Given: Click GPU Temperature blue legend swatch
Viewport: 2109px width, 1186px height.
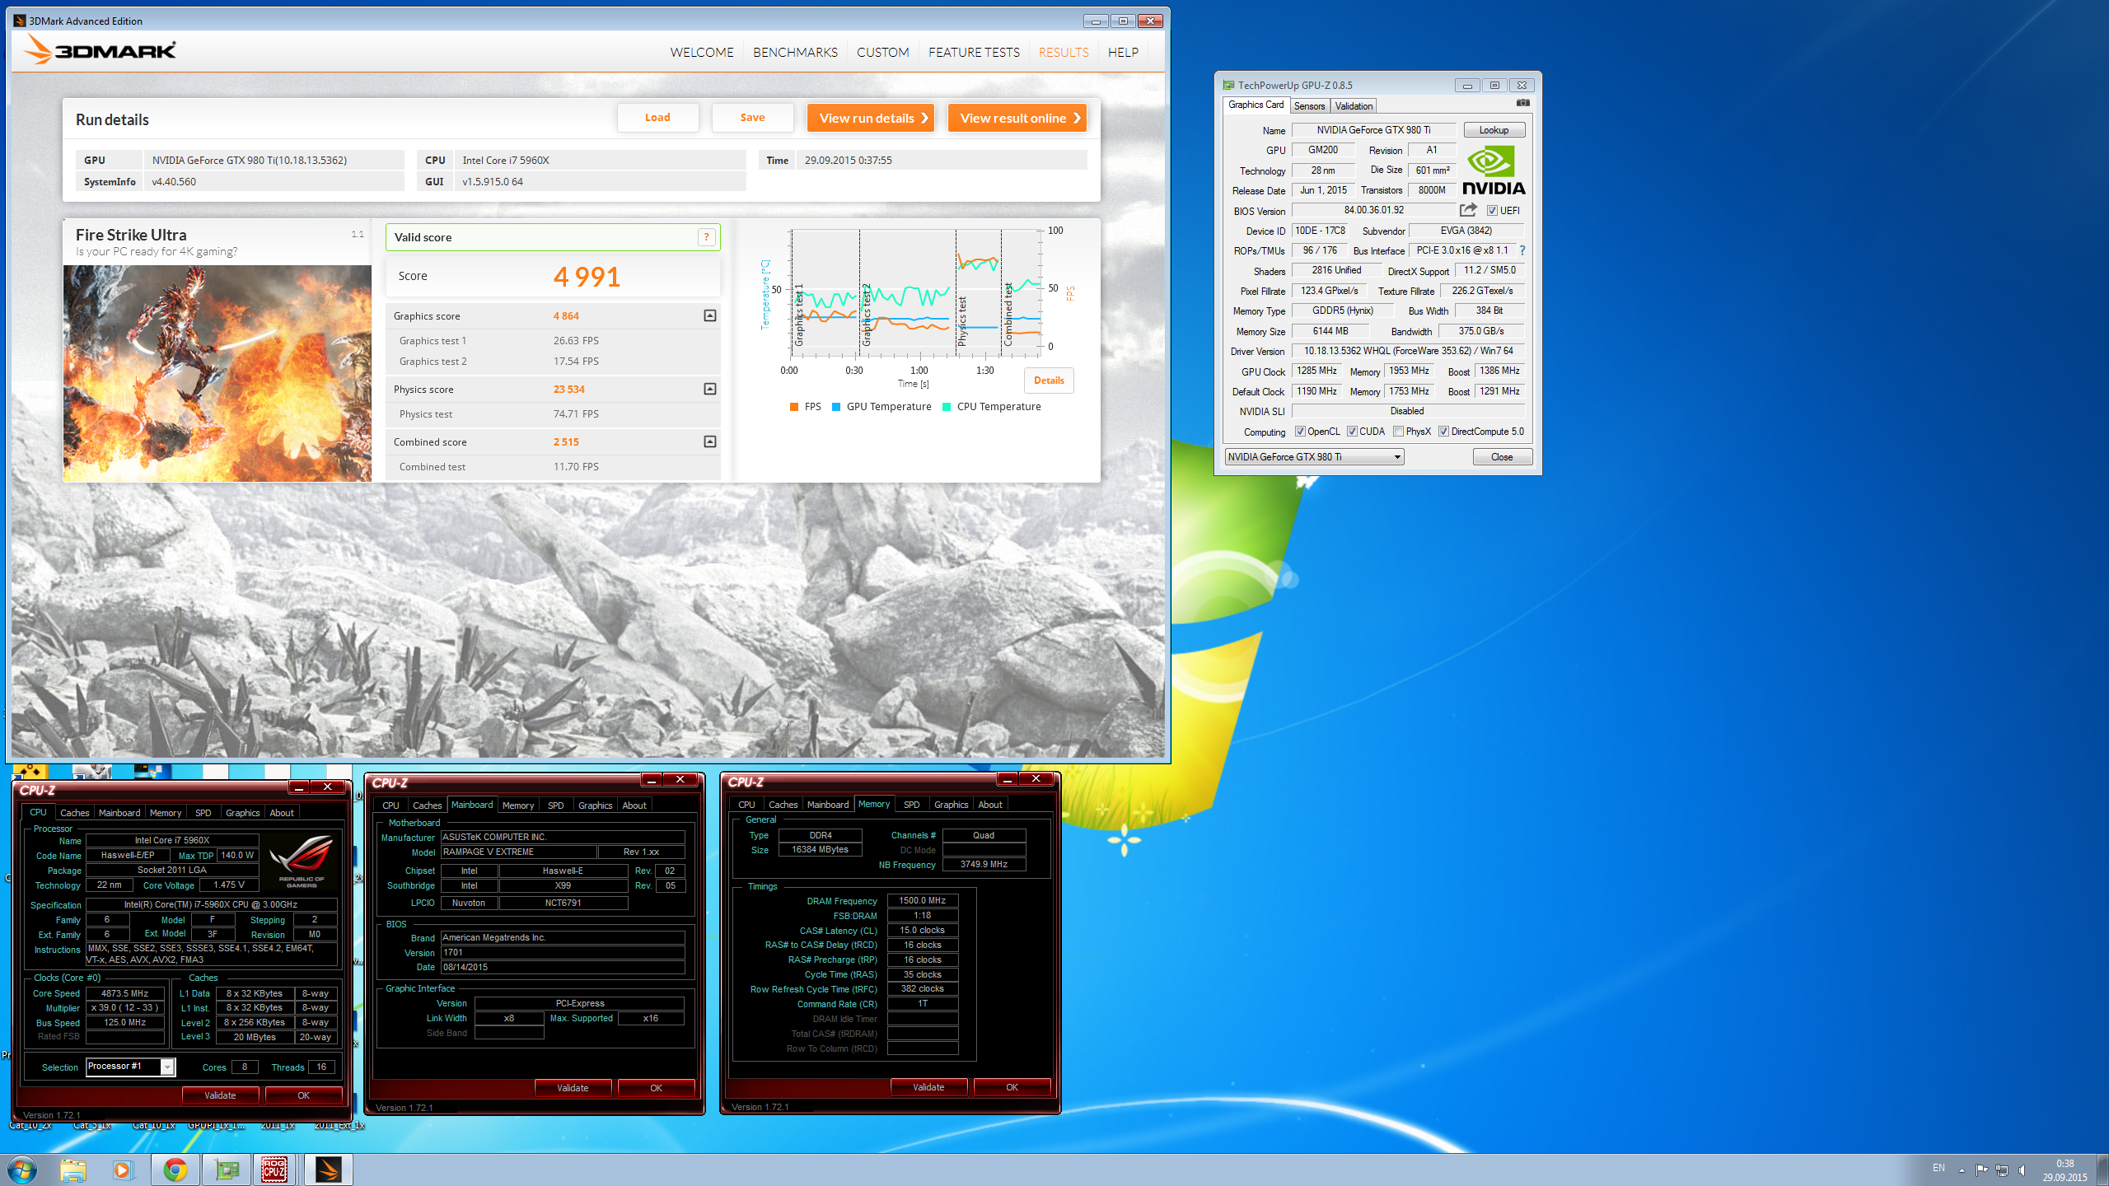Looking at the screenshot, I should point(836,407).
